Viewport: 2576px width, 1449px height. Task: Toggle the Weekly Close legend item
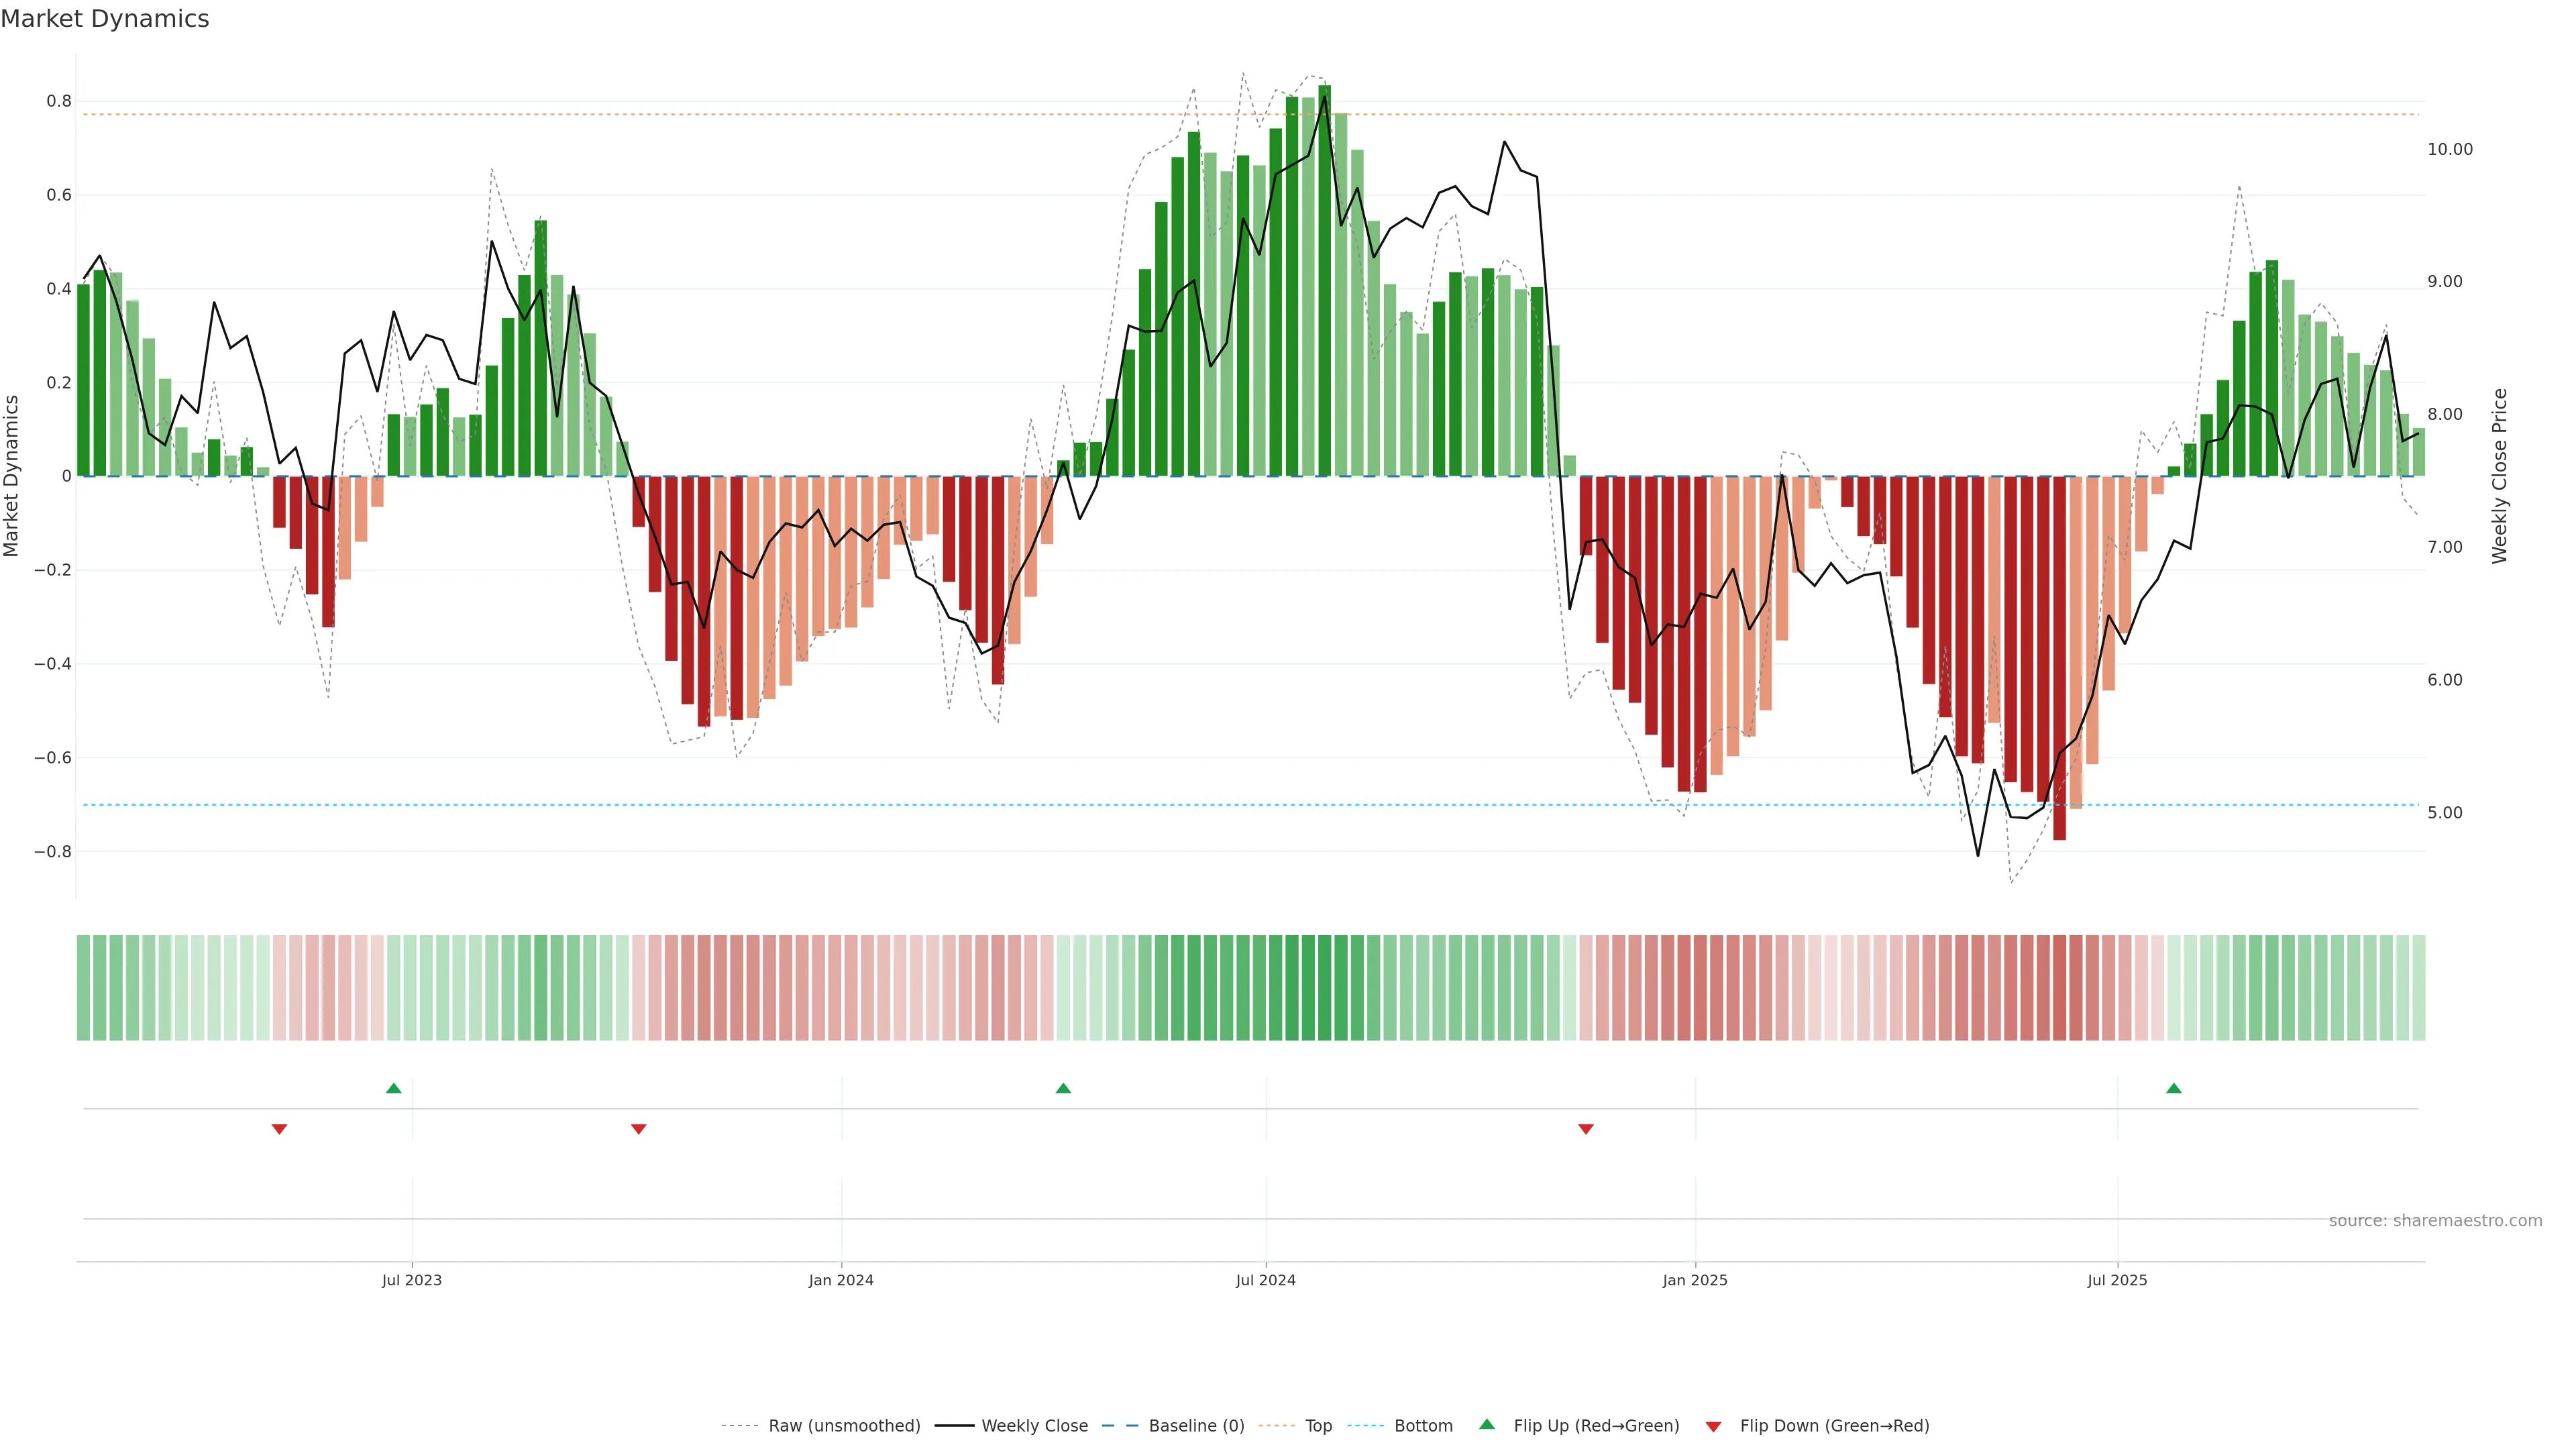pyautogui.click(x=1034, y=1425)
